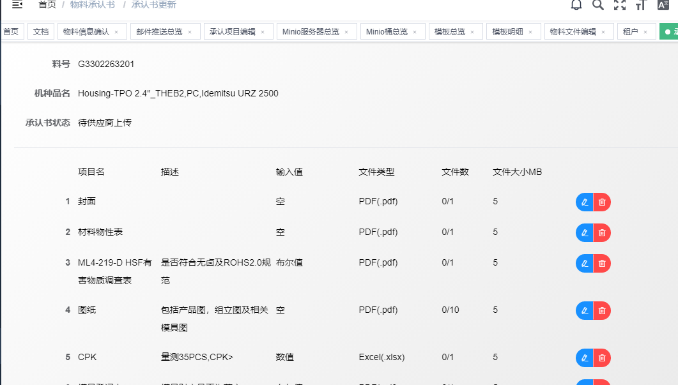Click the search magnifier icon
This screenshot has height=385, width=678.
[x=597, y=5]
